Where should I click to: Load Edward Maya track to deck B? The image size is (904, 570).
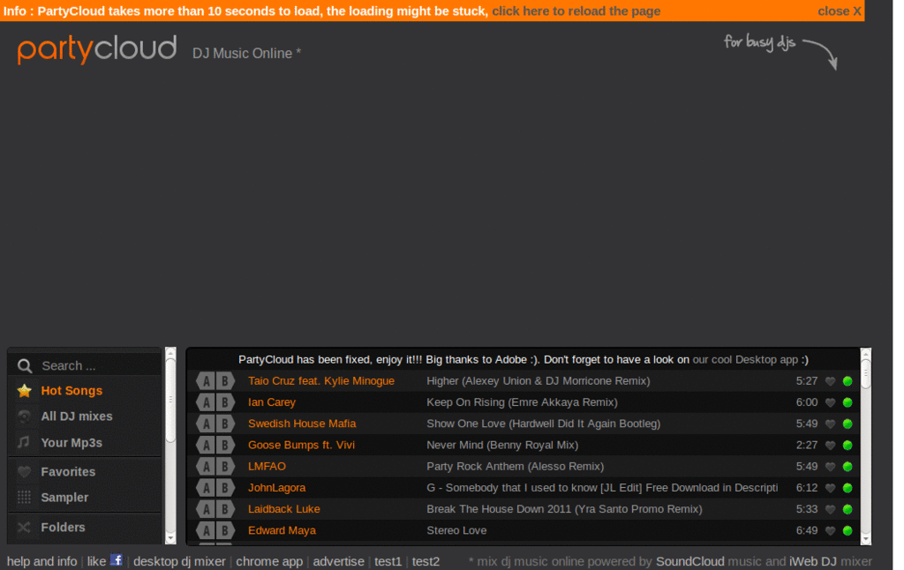225,530
